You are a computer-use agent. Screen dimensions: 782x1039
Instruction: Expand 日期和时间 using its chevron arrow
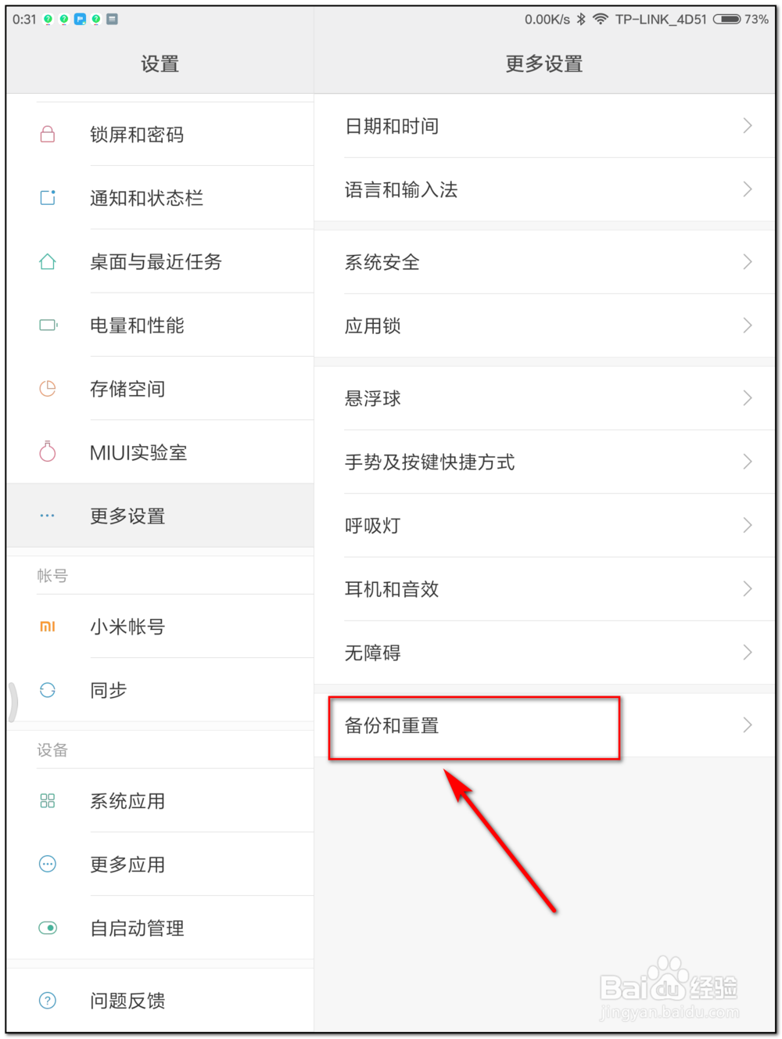click(x=747, y=126)
